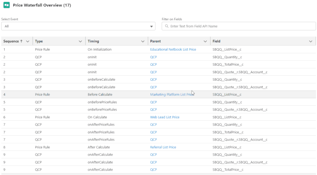317x175 pixels.
Task: Click the 'Before Calculate' timing cell
Action: (100, 94)
